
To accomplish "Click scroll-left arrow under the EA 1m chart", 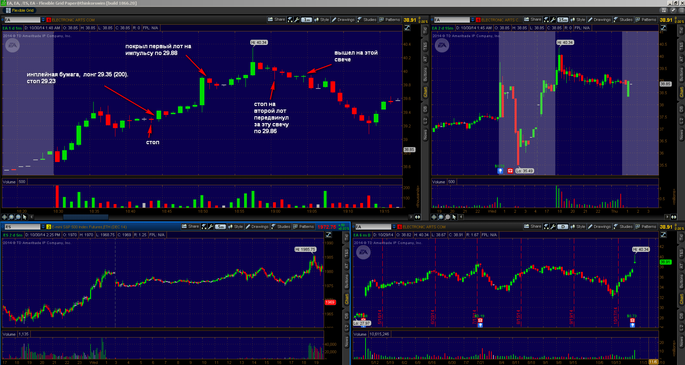I will pos(31,217).
